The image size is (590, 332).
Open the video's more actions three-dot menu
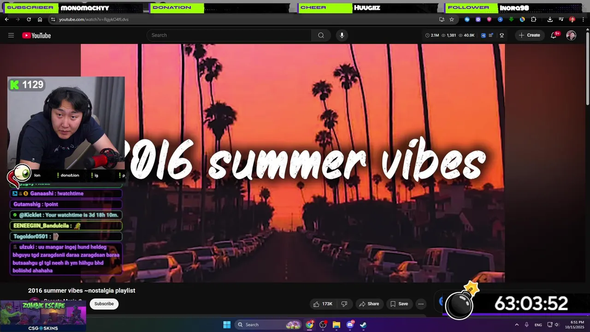[421, 304]
